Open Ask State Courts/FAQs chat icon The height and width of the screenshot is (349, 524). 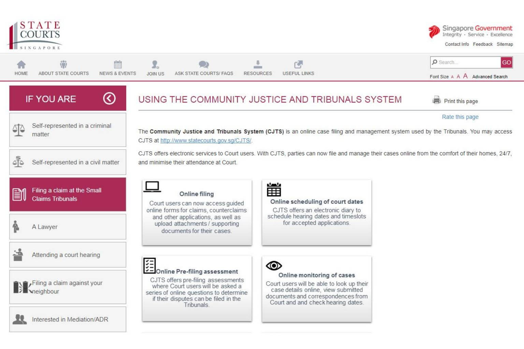pyautogui.click(x=204, y=64)
